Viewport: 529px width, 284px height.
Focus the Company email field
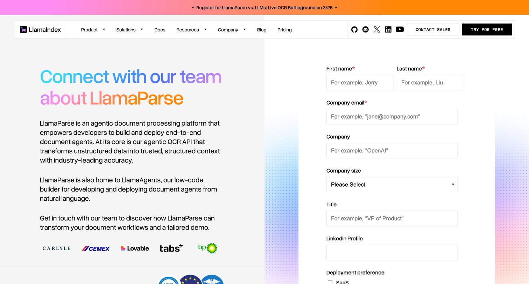(x=392, y=117)
